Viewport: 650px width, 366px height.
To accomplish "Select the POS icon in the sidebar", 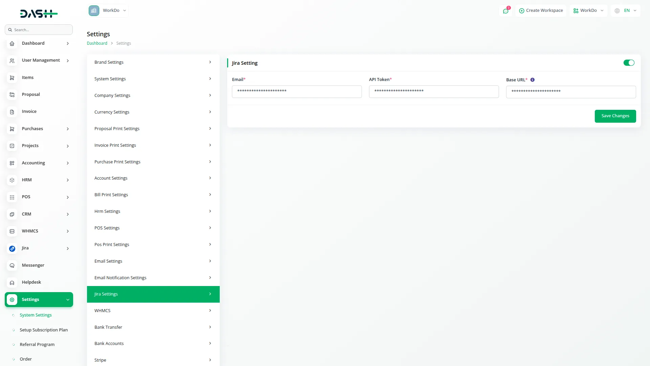I will 12,197.
